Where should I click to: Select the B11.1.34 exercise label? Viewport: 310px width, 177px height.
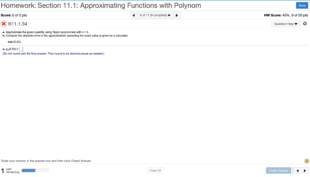coord(17,23)
